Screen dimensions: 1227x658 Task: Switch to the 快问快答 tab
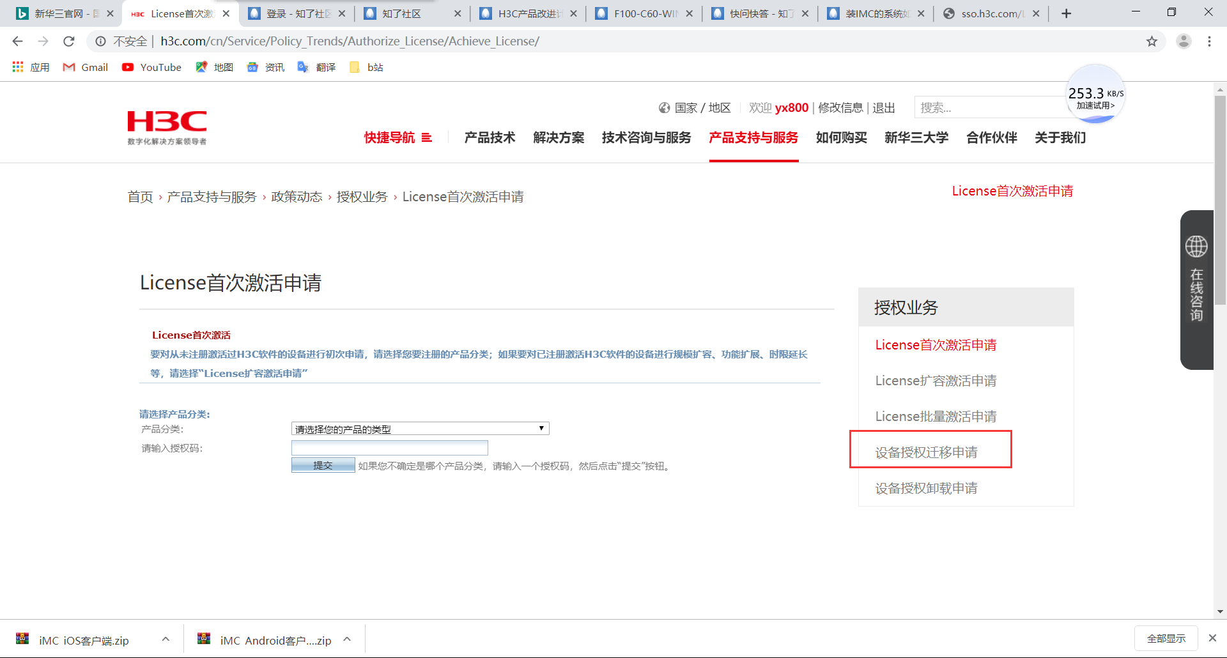[x=760, y=13]
